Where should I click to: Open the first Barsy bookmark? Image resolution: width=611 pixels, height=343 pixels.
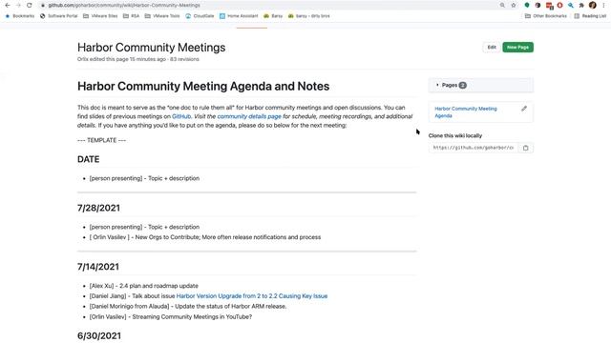tap(273, 16)
